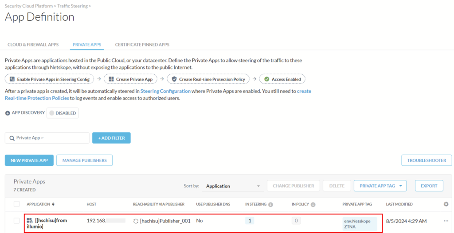454x233 pixels.
Task: Click the private app icon beside [hschisu]from illumio
Action: [x=30, y=221]
